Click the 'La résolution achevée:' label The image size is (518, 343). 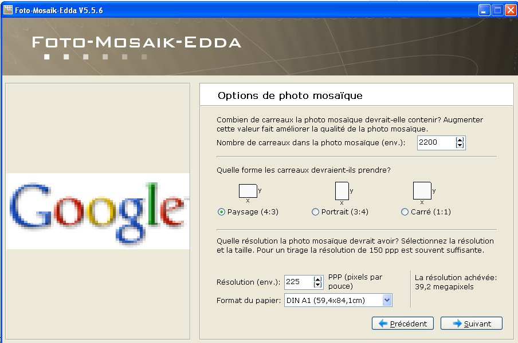(456, 278)
